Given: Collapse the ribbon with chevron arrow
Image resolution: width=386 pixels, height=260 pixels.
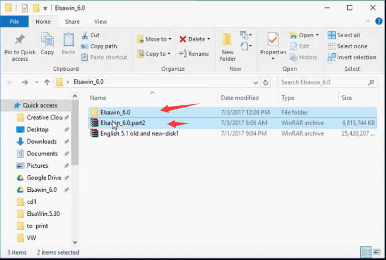Looking at the screenshot, I should tap(367, 22).
